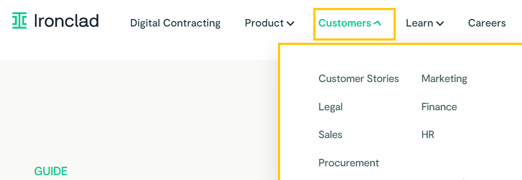Select the Finance menu entry

coord(439,107)
